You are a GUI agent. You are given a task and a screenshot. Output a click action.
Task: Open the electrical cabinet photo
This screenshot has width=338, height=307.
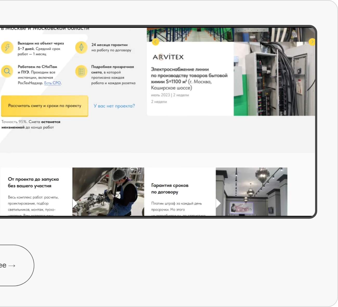click(274, 79)
